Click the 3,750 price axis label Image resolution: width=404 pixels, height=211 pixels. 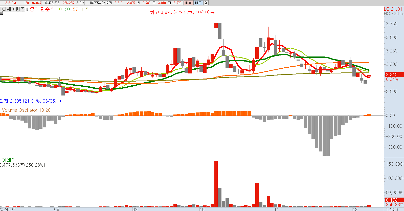[392, 24]
